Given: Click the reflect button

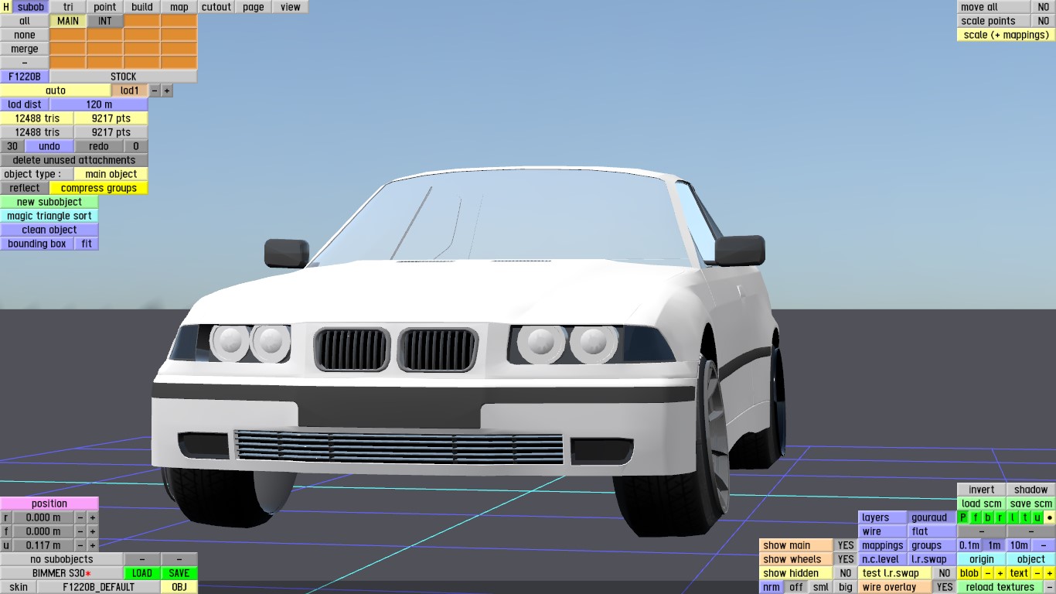Looking at the screenshot, I should click(25, 188).
